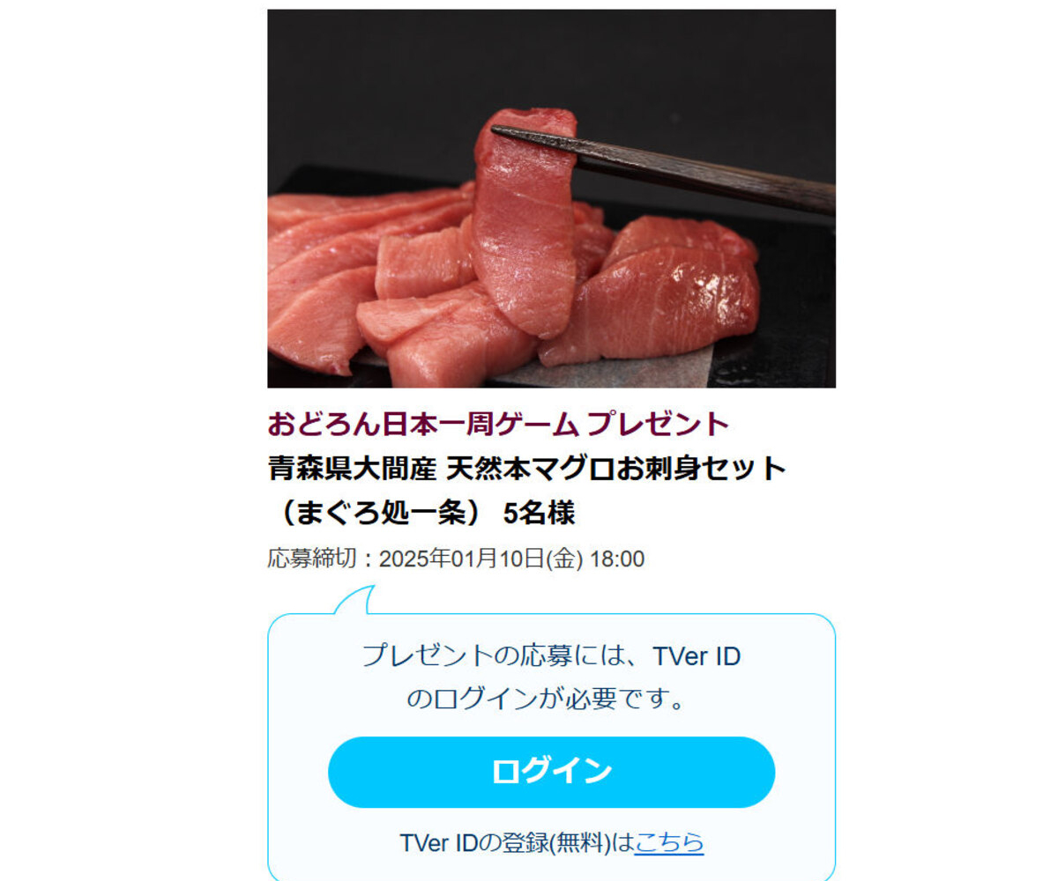Screen dimensions: 1058x881
Task: Click the 18:00 deadline time
Action: 617,559
